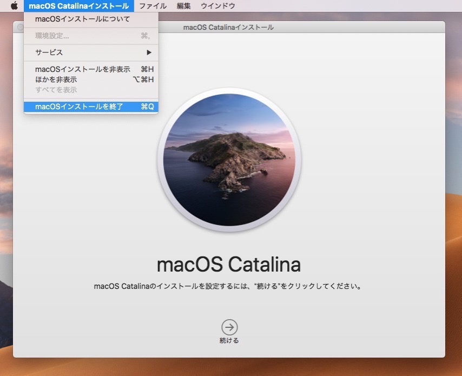Click the instruction text about 続ける

[x=227, y=286]
